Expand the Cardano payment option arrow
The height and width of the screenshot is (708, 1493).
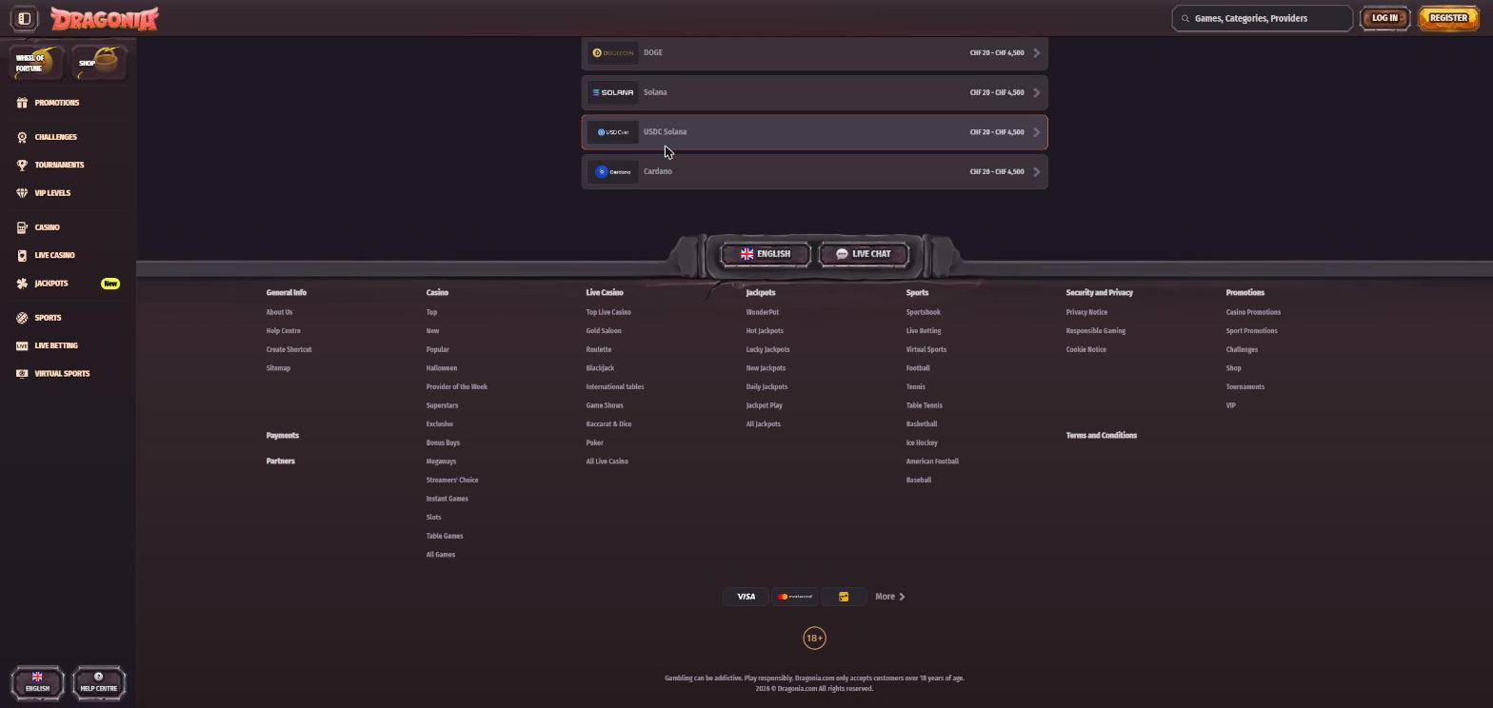point(1036,172)
